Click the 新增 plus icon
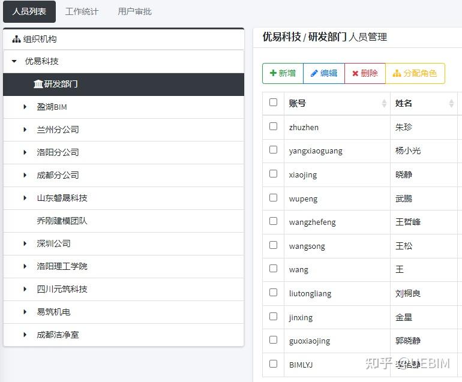The width and height of the screenshot is (462, 382). (274, 73)
